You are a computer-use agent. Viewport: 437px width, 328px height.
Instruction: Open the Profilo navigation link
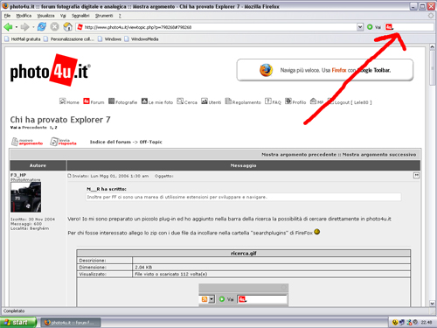(295, 101)
